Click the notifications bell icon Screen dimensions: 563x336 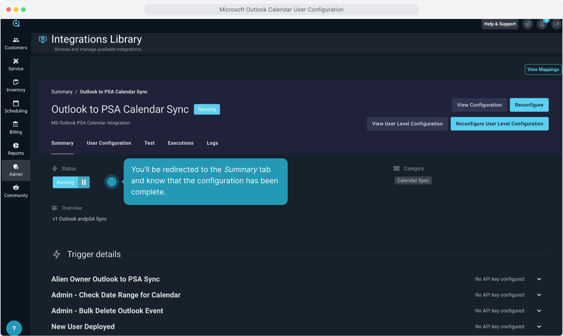[x=542, y=24]
